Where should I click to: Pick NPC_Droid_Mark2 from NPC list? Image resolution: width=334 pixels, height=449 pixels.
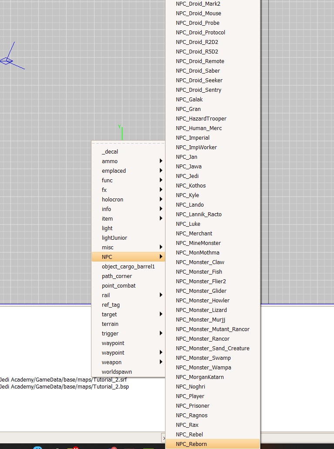pyautogui.click(x=213, y=4)
